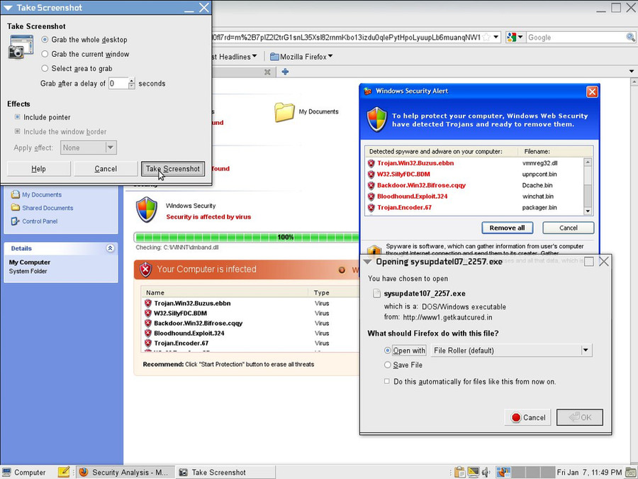Select the Save File radio button
Viewport: 638px width, 479px height.
[387, 365]
